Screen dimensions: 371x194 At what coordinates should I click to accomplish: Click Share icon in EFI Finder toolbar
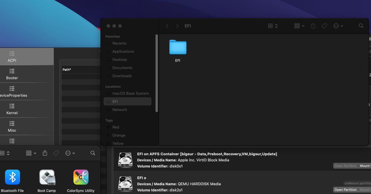(313, 26)
